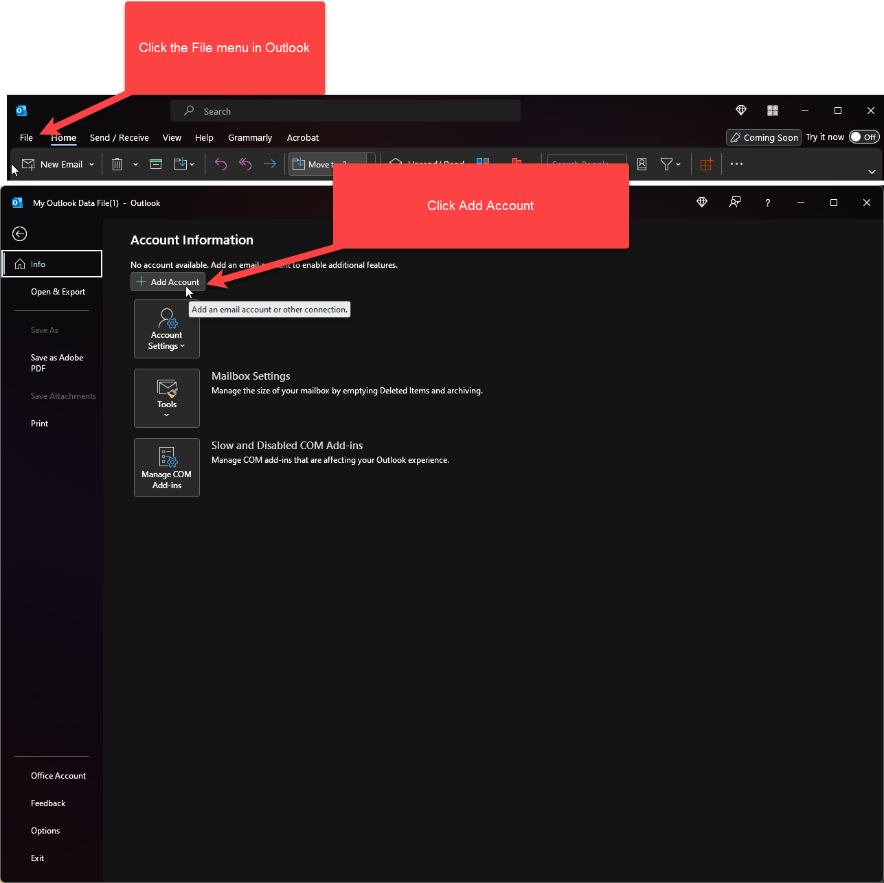Click the question mark help icon
This screenshot has width=884, height=883.
point(767,203)
